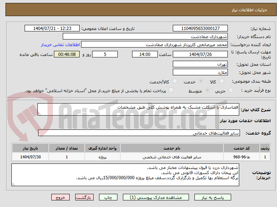Click the واحد اندازه گیری column header
The height and width of the screenshot is (207, 277).
[x=102, y=148]
